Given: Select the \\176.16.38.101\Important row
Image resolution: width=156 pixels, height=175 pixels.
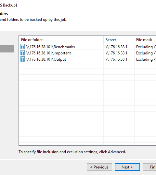Looking at the screenshot, I should point(87,53).
